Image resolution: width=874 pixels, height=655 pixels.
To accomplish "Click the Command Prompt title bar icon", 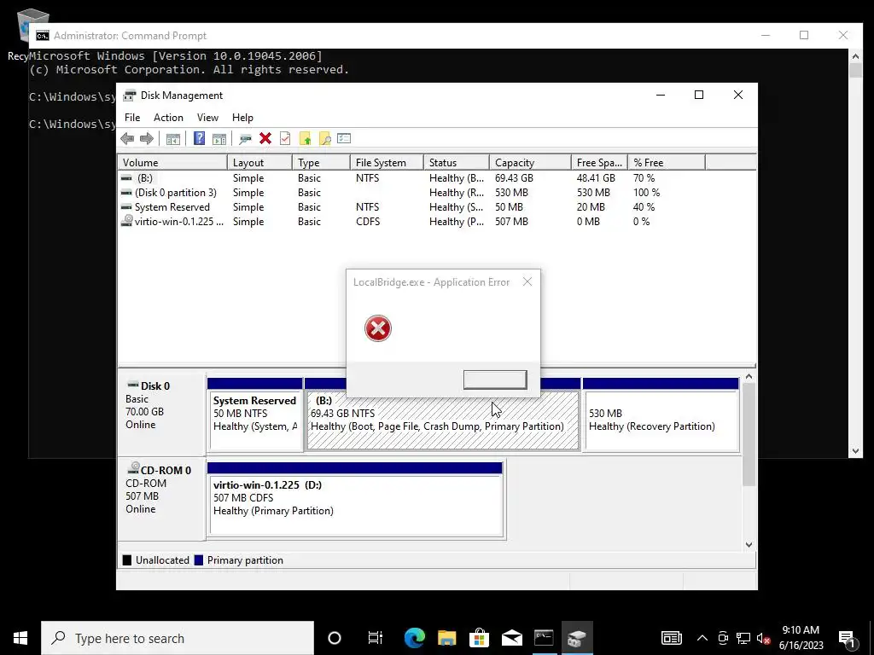I will pos(43,36).
